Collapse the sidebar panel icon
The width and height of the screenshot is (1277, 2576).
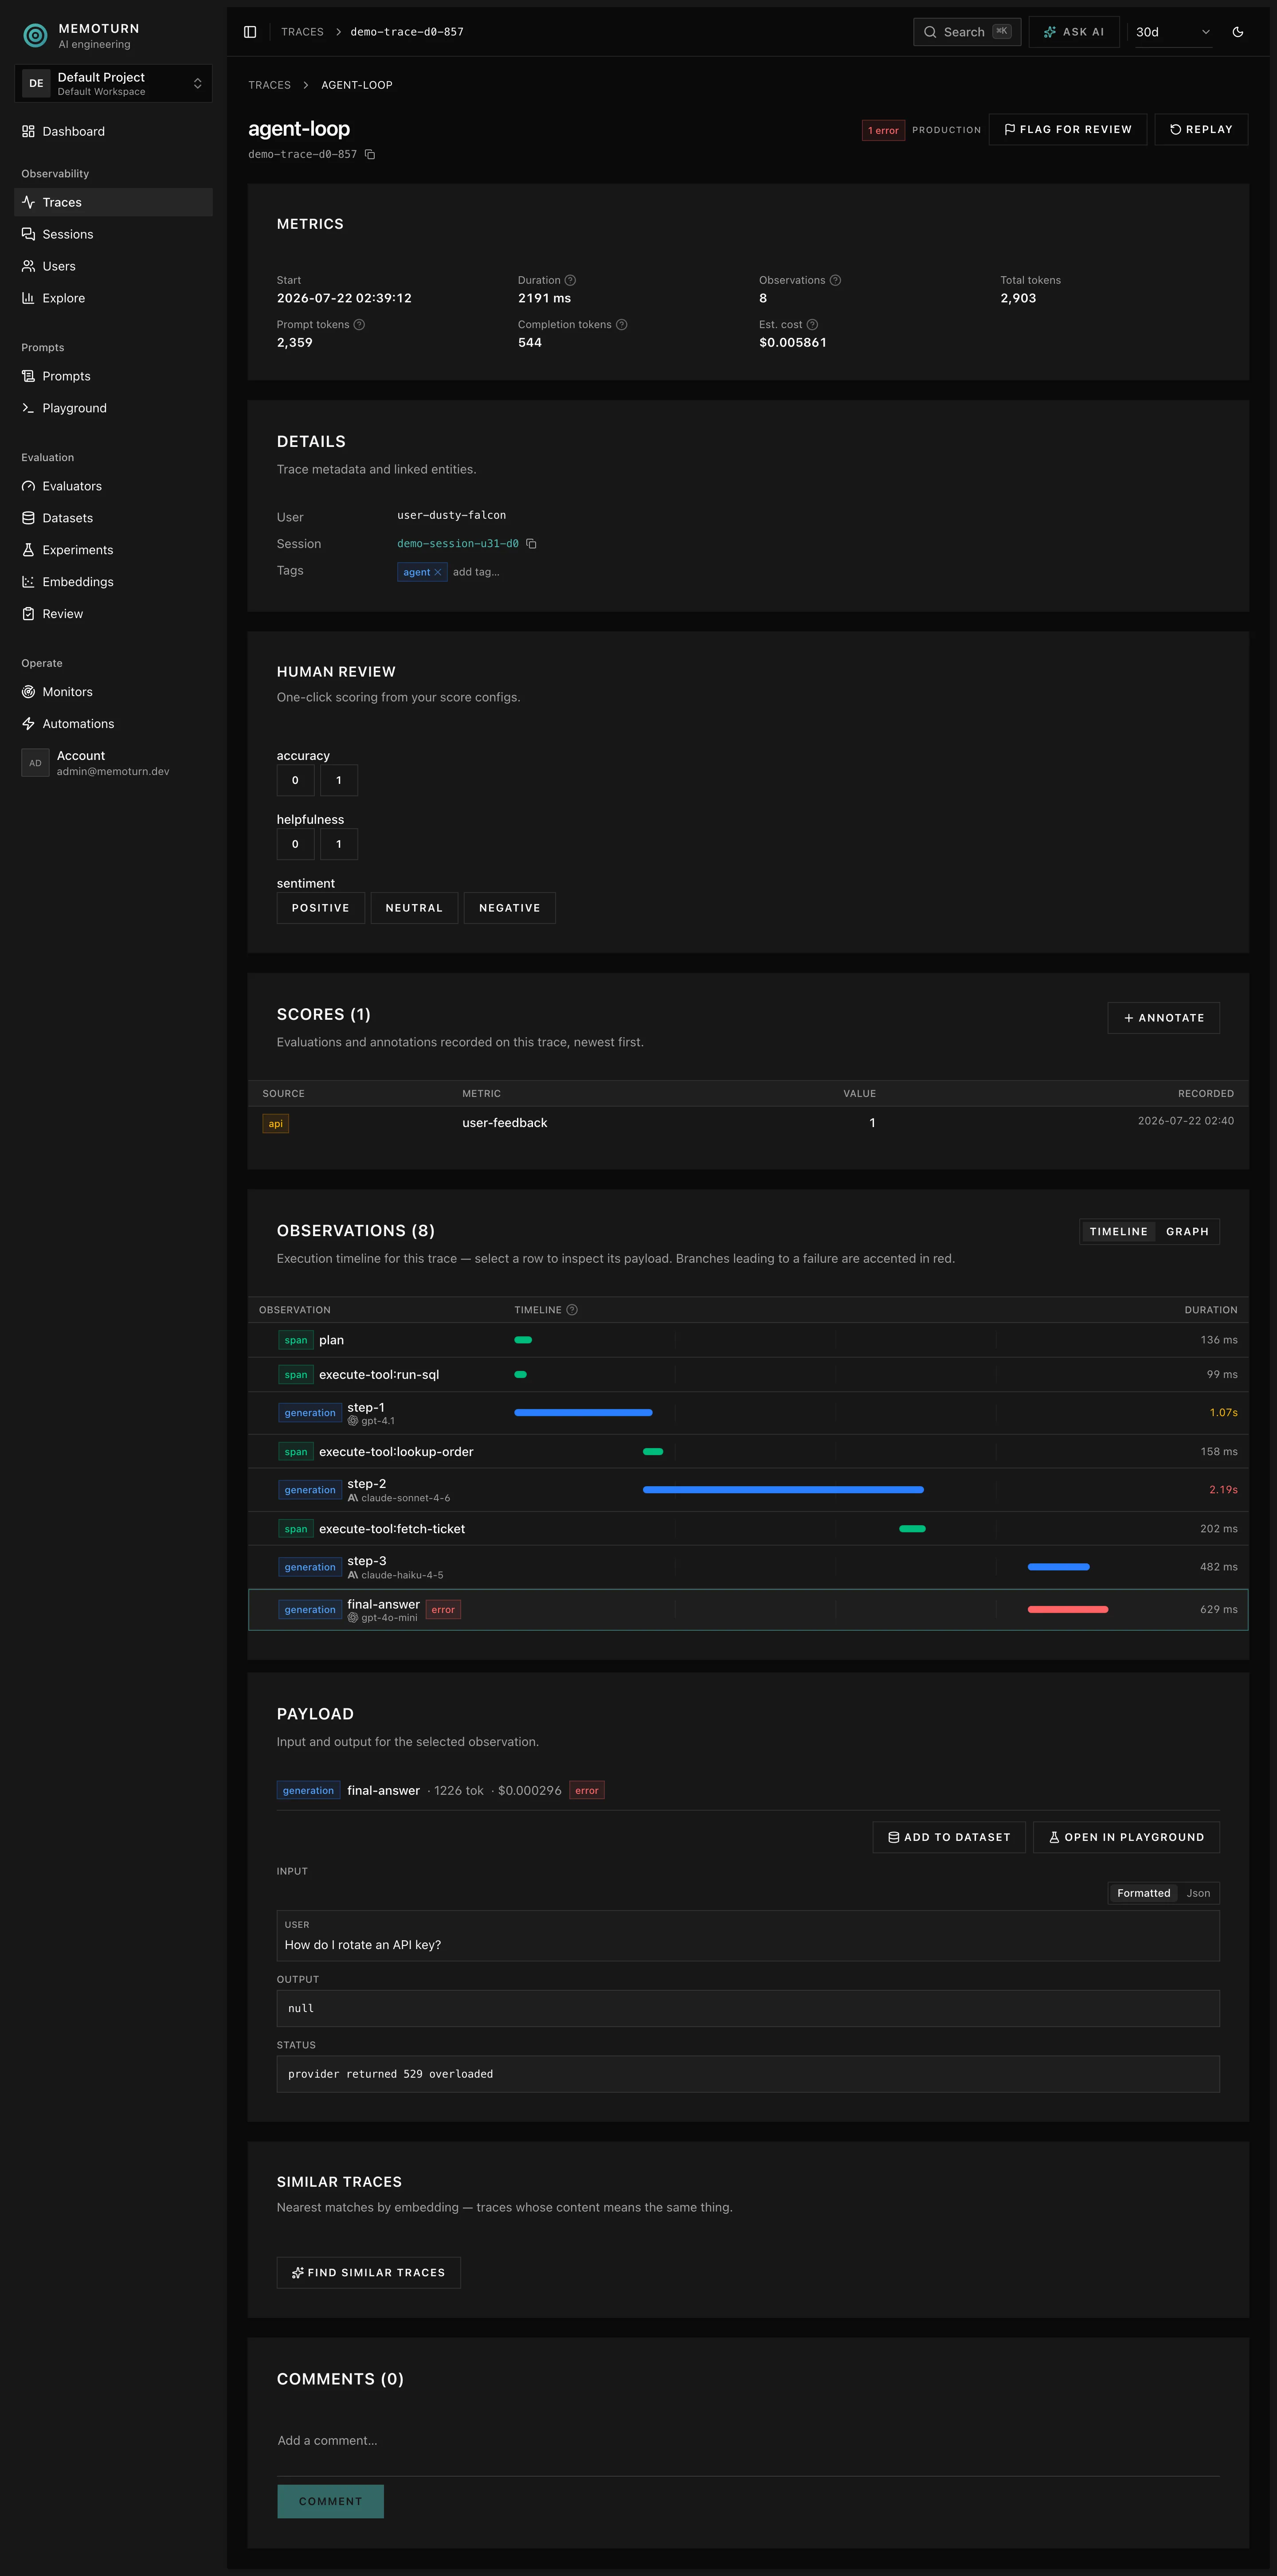250,32
